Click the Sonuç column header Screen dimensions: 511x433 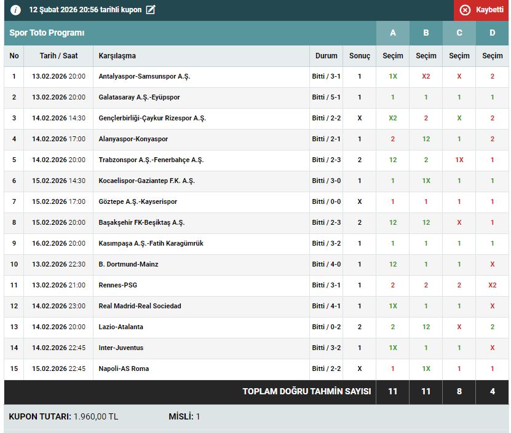360,56
